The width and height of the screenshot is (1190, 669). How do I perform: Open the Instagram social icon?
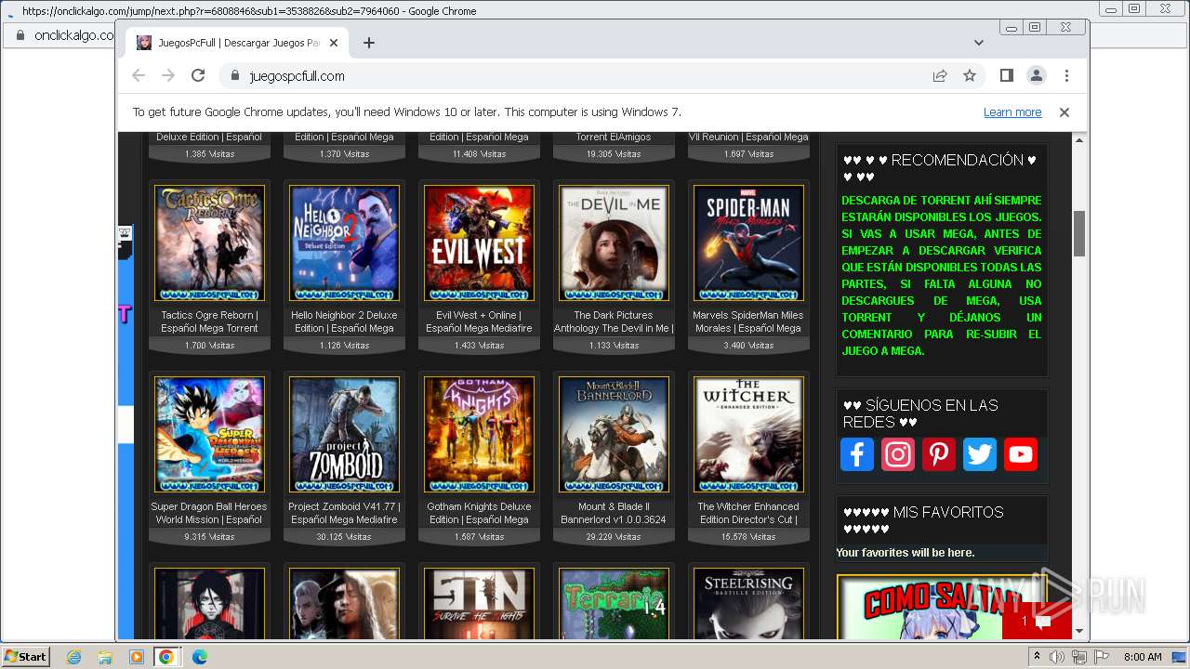pos(898,454)
